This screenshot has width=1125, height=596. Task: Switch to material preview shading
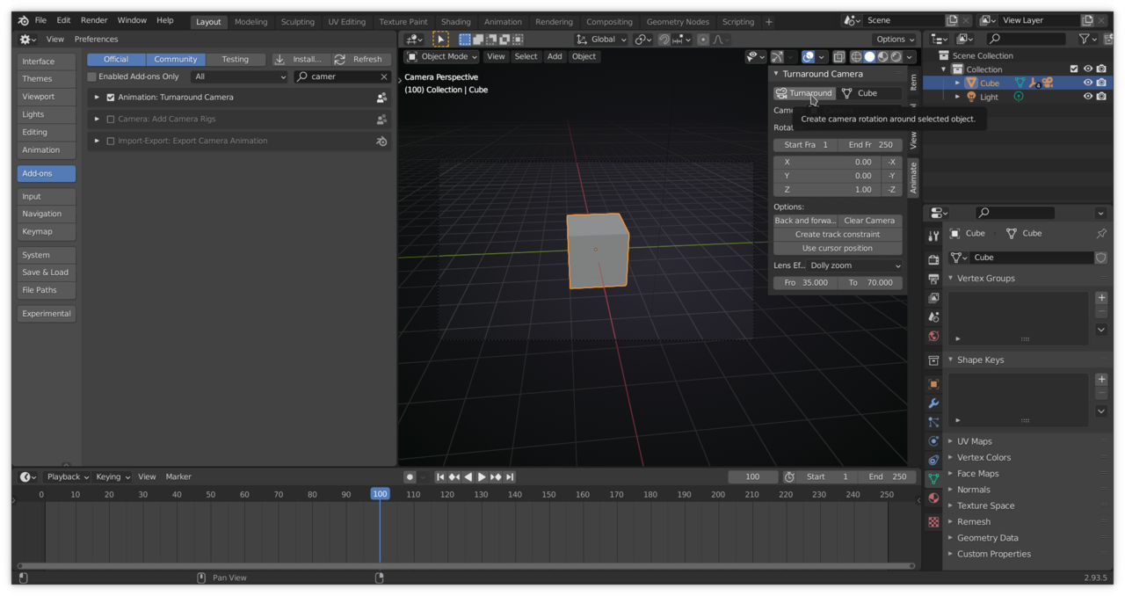point(883,56)
